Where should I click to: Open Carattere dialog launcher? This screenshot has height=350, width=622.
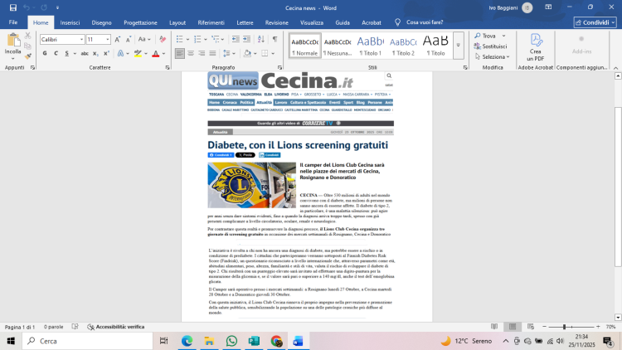pyautogui.click(x=168, y=67)
